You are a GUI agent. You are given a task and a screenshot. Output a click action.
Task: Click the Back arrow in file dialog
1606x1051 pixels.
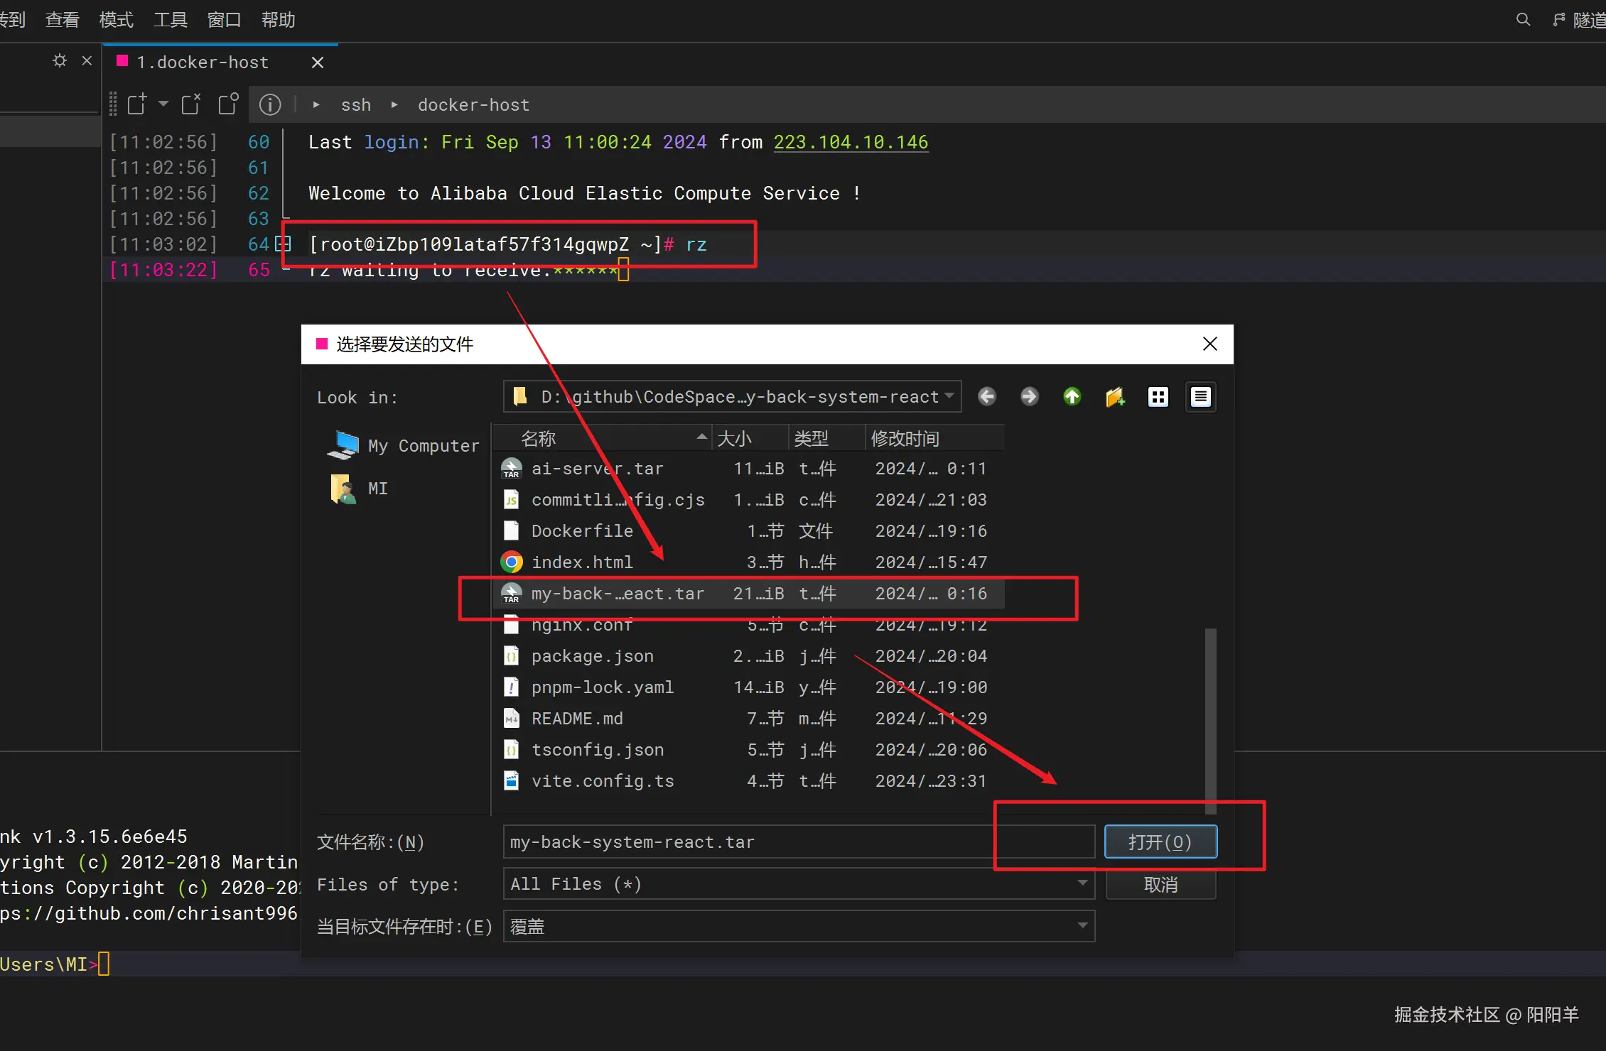[986, 396]
